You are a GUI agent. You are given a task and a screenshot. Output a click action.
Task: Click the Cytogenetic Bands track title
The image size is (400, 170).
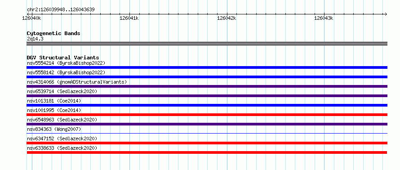click(53, 33)
